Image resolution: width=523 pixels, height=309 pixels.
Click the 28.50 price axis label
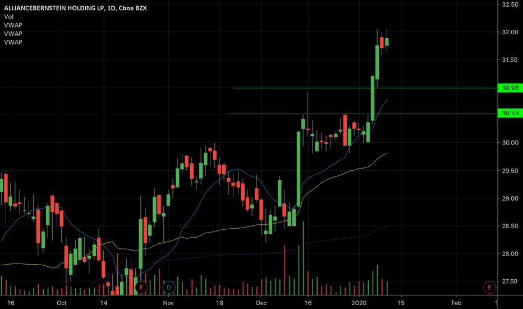(510, 226)
